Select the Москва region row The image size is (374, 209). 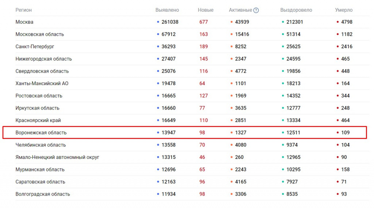click(24, 22)
